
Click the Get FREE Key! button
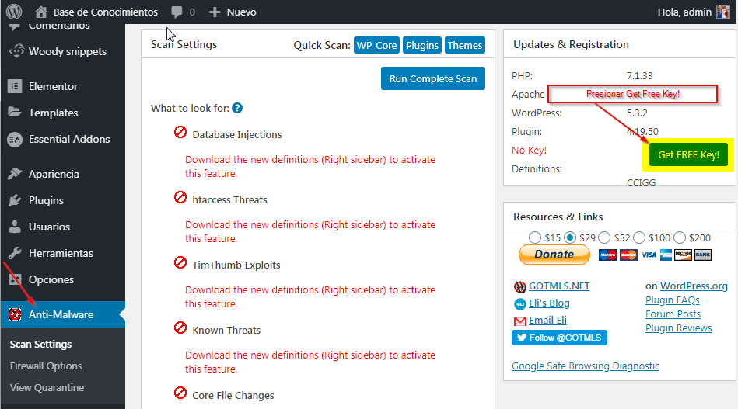(x=688, y=155)
